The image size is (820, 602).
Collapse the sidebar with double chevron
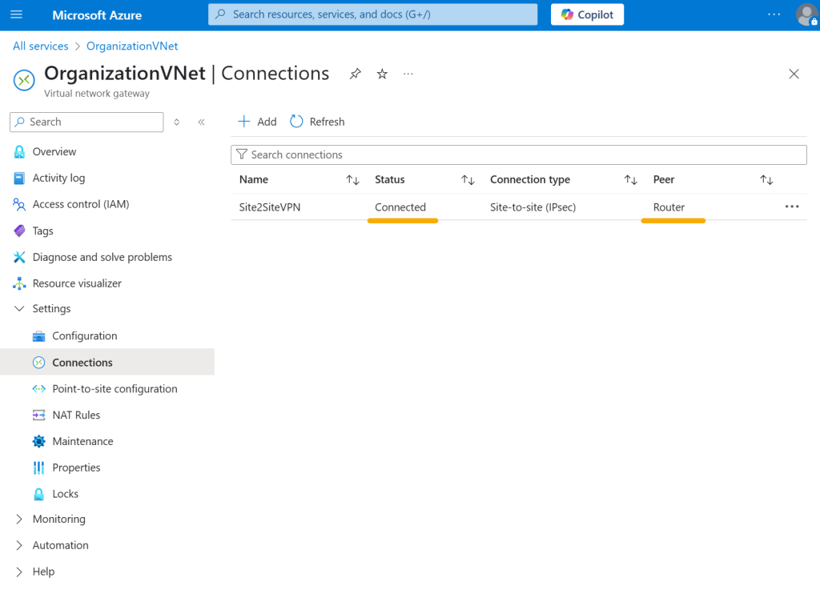[201, 122]
